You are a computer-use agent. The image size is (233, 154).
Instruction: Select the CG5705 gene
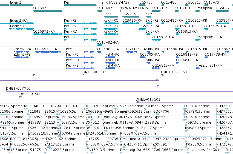143,5
